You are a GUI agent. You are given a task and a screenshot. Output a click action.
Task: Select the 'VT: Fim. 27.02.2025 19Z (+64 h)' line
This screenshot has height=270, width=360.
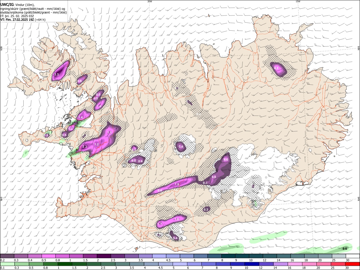(23, 20)
